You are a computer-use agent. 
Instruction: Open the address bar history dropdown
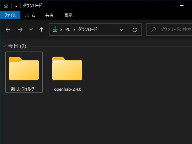[x=122, y=30]
